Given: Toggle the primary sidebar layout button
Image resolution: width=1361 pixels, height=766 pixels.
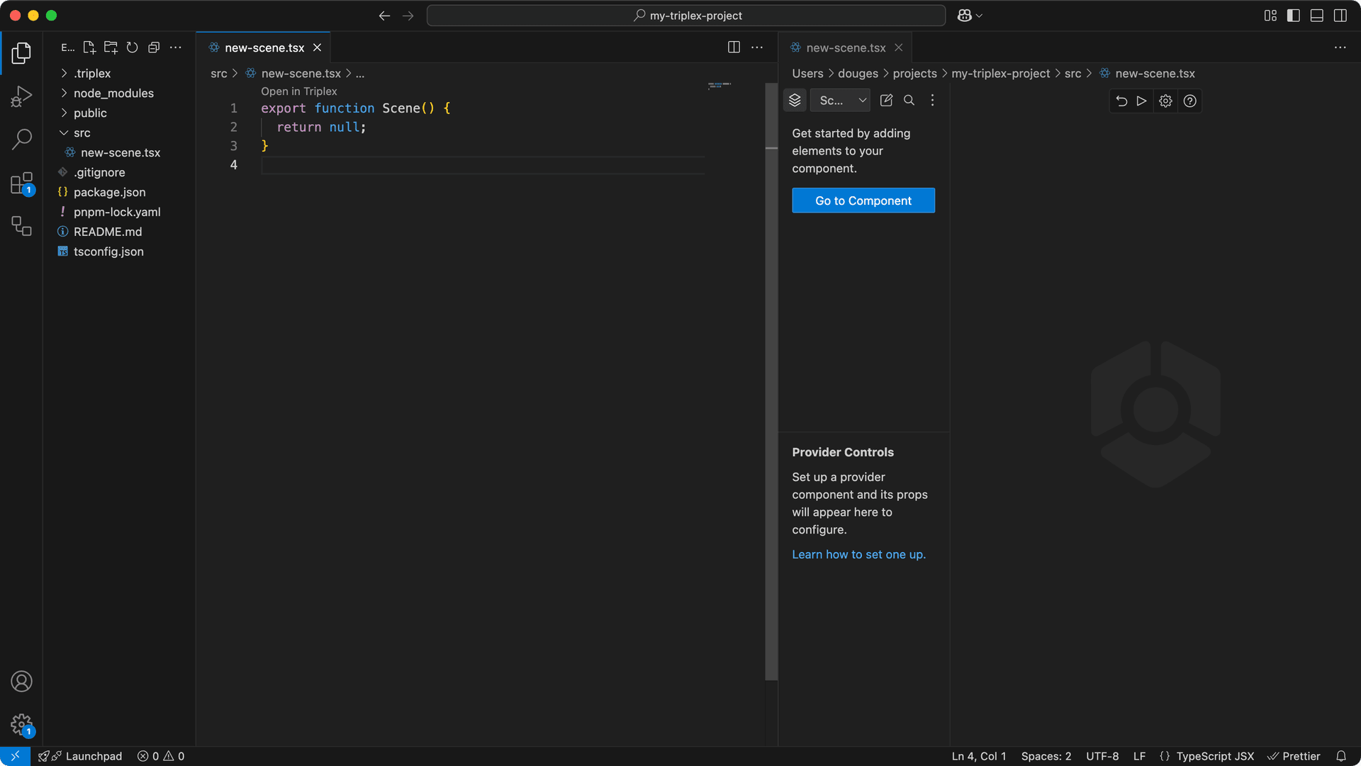Looking at the screenshot, I should coord(1293,16).
